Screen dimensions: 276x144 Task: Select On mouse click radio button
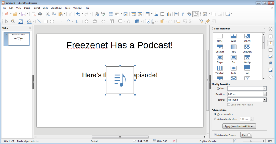pyautogui.click(x=215, y=114)
